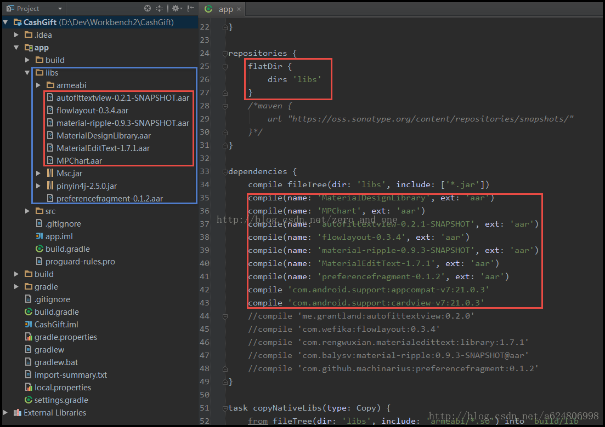The height and width of the screenshot is (427, 605).
Task: Click the gradle icon beside settings.gradle
Action: tap(28, 400)
